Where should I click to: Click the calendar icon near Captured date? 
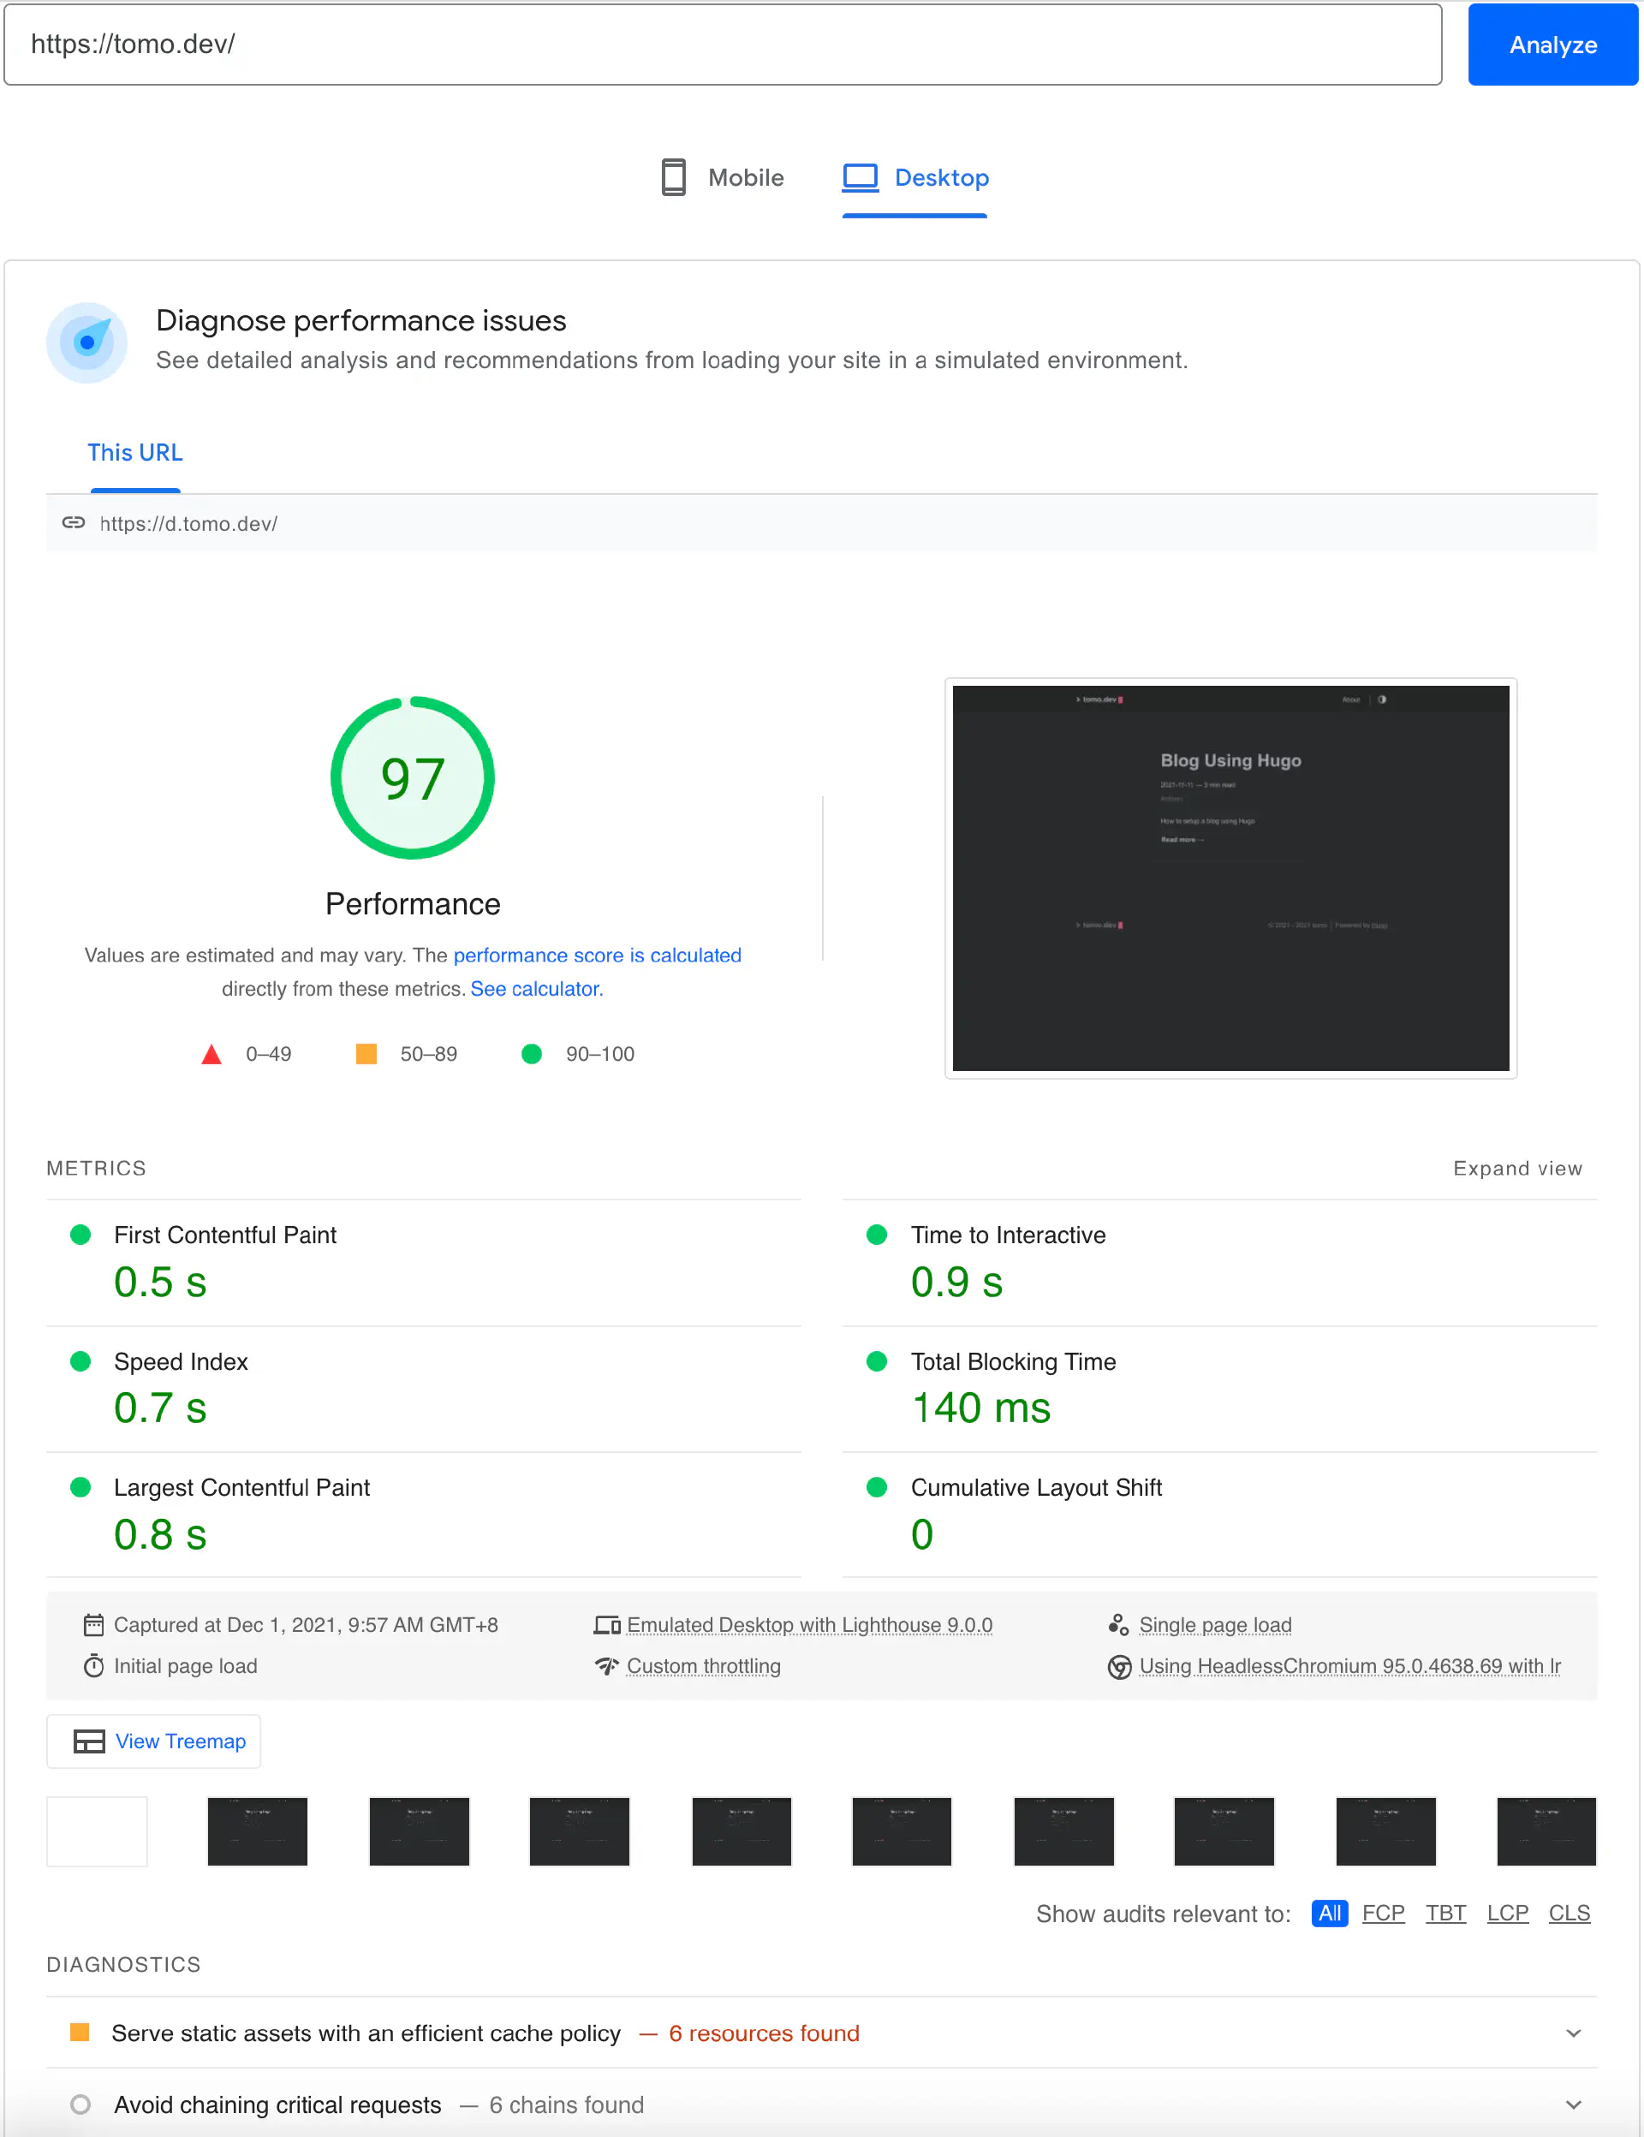(x=93, y=1624)
